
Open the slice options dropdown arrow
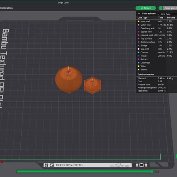(x=161, y=8)
